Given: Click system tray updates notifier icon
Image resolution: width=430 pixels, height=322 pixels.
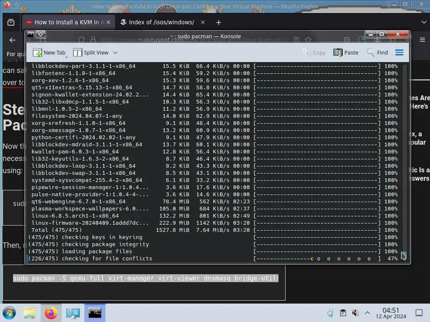Looking at the screenshot, I should [330, 313].
